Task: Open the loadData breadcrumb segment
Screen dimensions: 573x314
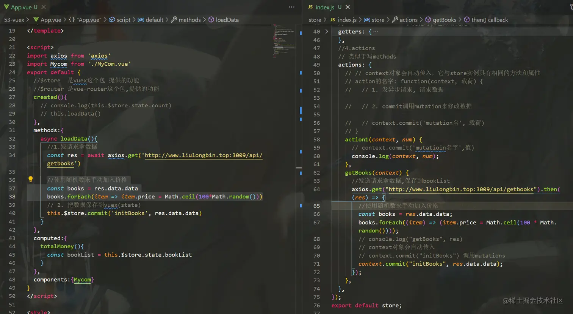Action: [x=224, y=20]
